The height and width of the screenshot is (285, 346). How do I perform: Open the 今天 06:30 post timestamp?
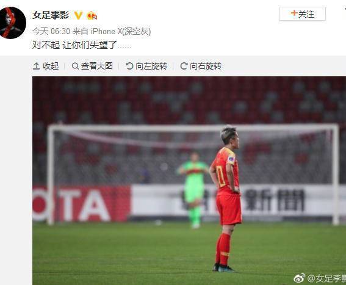coord(51,31)
